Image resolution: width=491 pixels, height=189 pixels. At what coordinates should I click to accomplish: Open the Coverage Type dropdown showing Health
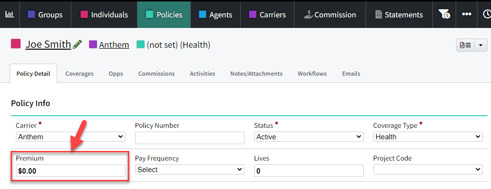pyautogui.click(x=428, y=136)
